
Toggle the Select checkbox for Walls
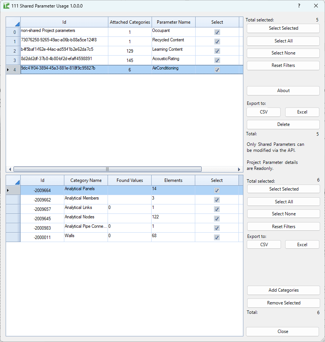tap(217, 237)
